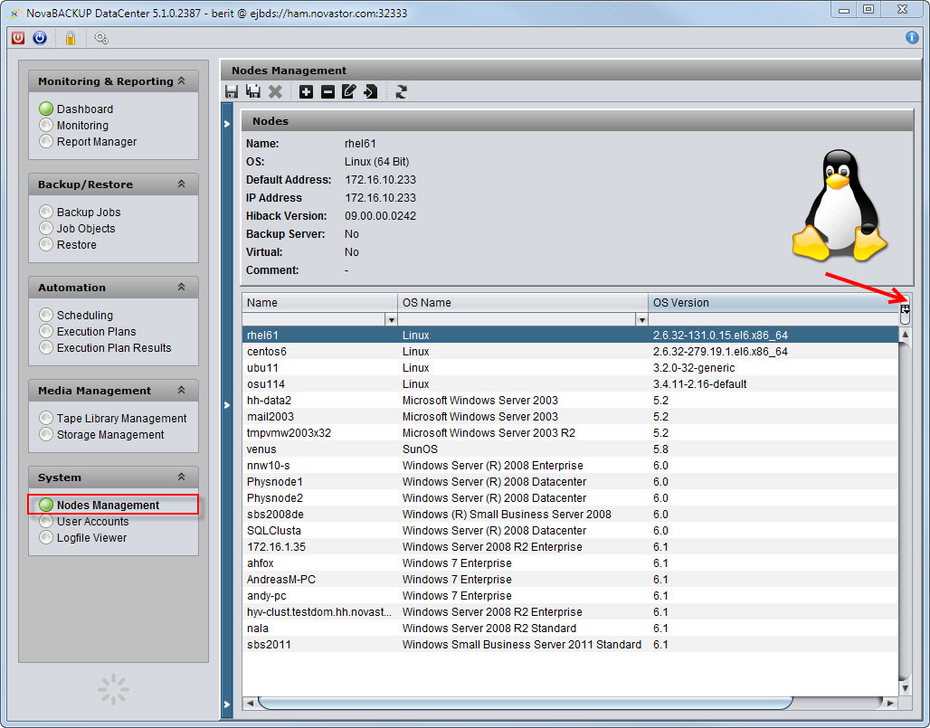Screen dimensions: 930x728
Task: Click the Save floppy disk icon
Action: pos(232,92)
